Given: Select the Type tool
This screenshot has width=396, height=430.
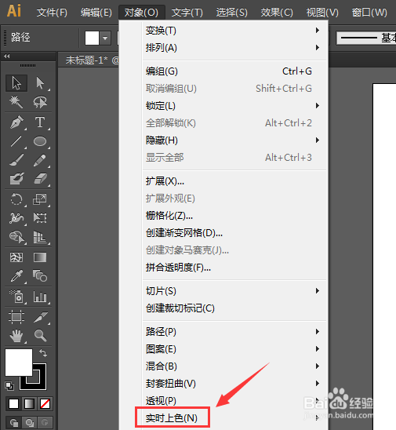Looking at the screenshot, I should (40, 122).
